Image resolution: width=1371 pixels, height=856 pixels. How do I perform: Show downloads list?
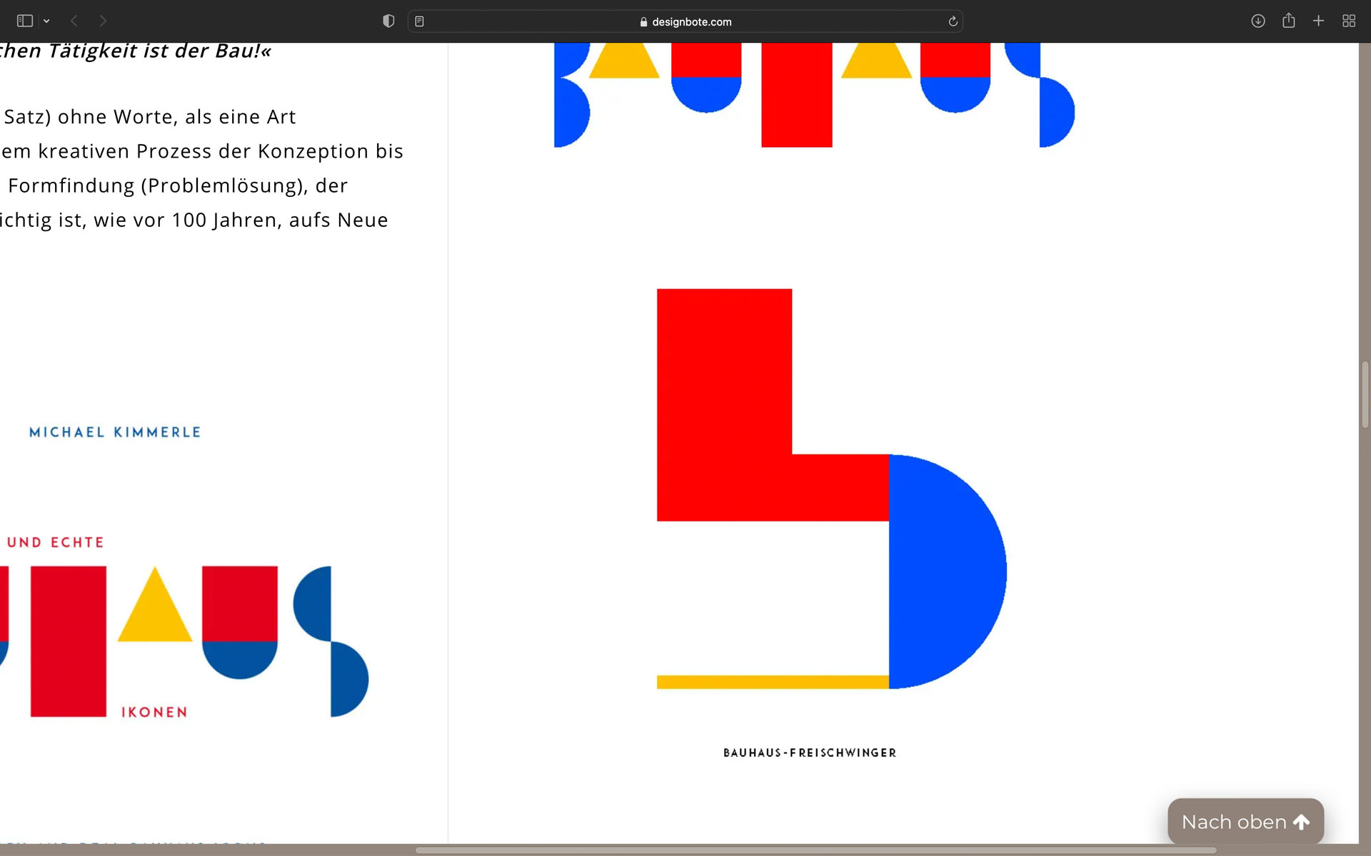[1258, 21]
